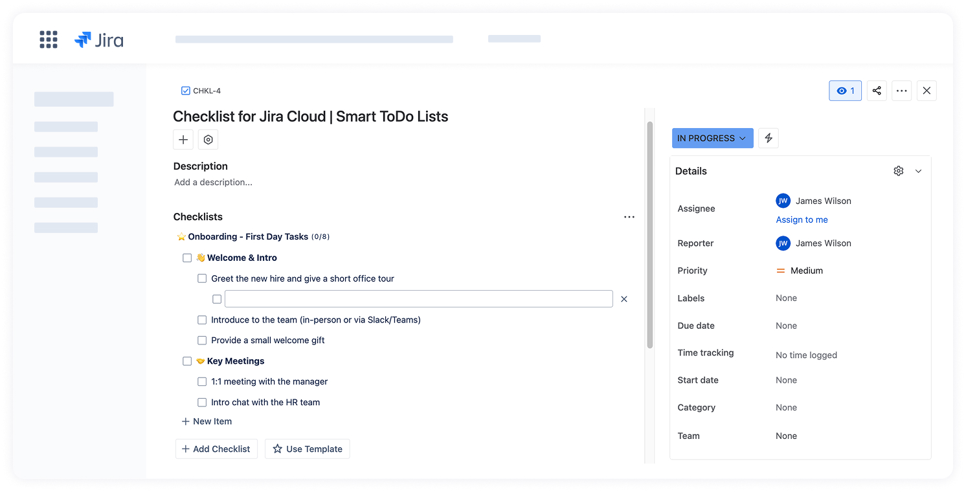Check 1:1 meeting with the manager
This screenshot has width=966, height=492.
click(202, 381)
